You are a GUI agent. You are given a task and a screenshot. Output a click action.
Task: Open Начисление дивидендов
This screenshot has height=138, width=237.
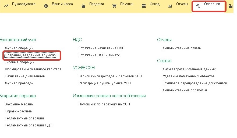[x=25, y=76]
